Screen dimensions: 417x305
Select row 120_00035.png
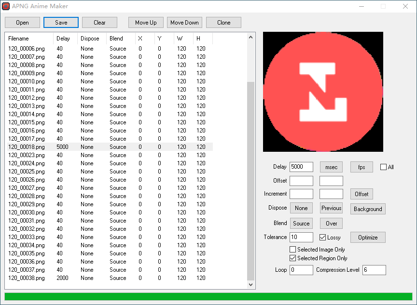point(110,253)
